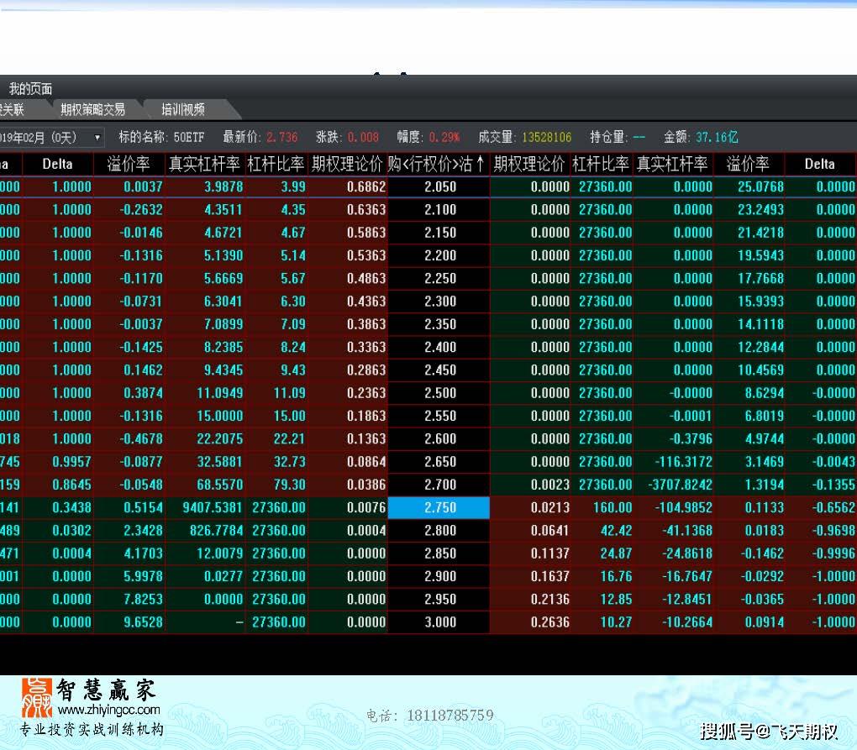Click the right Delta column header
This screenshot has height=750, width=857.
[x=819, y=164]
